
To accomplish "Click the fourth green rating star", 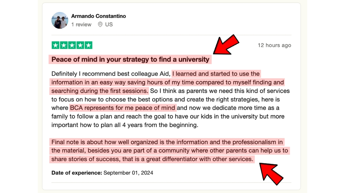I will 80,45.
